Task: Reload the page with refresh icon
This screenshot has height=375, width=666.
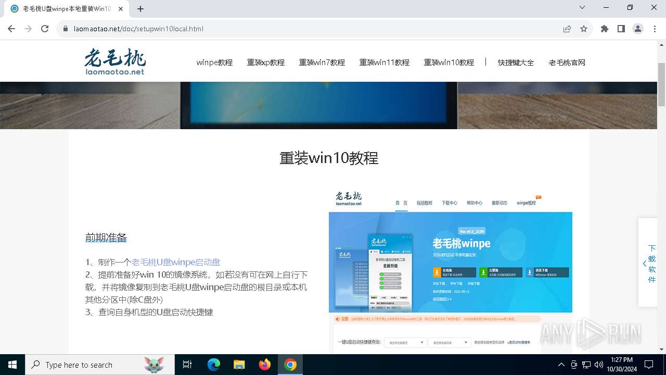Action: point(45,29)
